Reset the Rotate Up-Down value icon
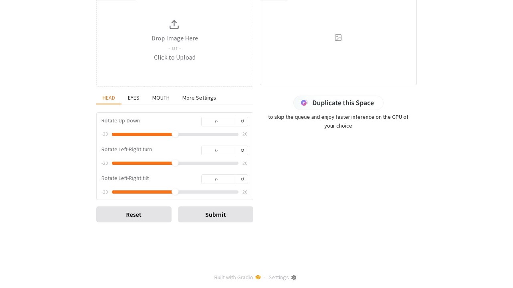Viewport: 513px width, 288px height. (242, 122)
